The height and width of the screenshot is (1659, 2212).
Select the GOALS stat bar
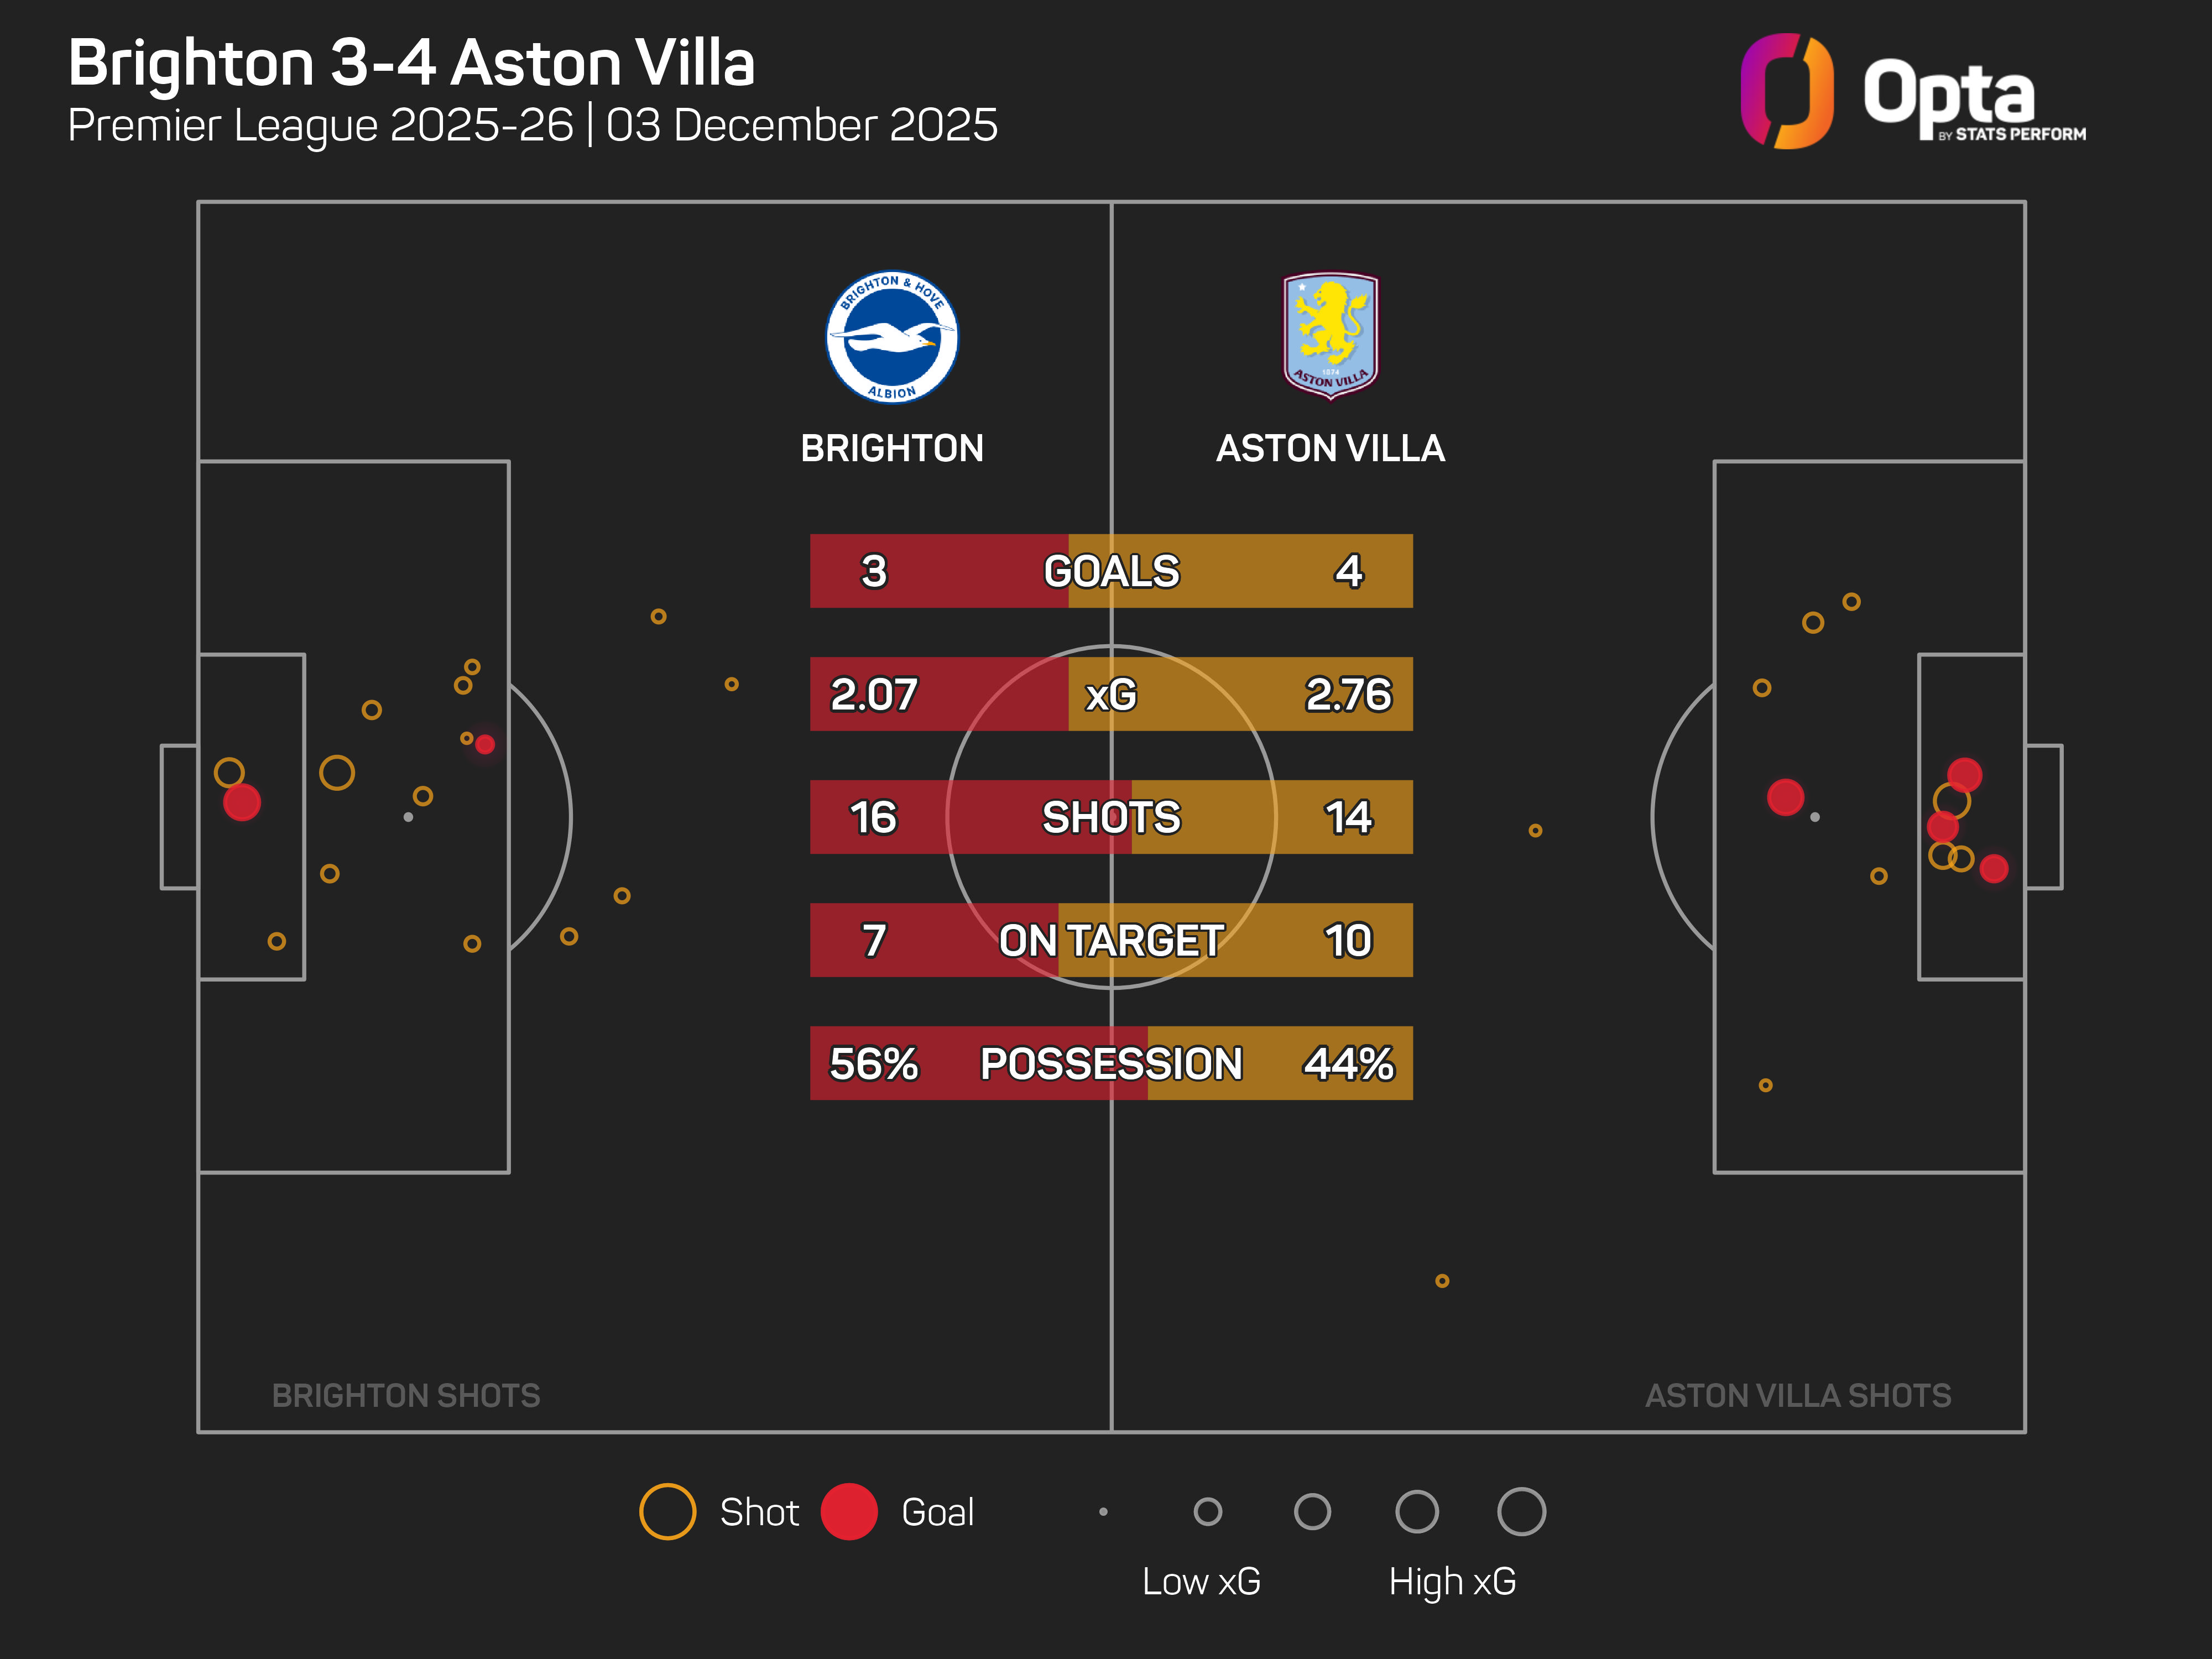tap(1111, 571)
